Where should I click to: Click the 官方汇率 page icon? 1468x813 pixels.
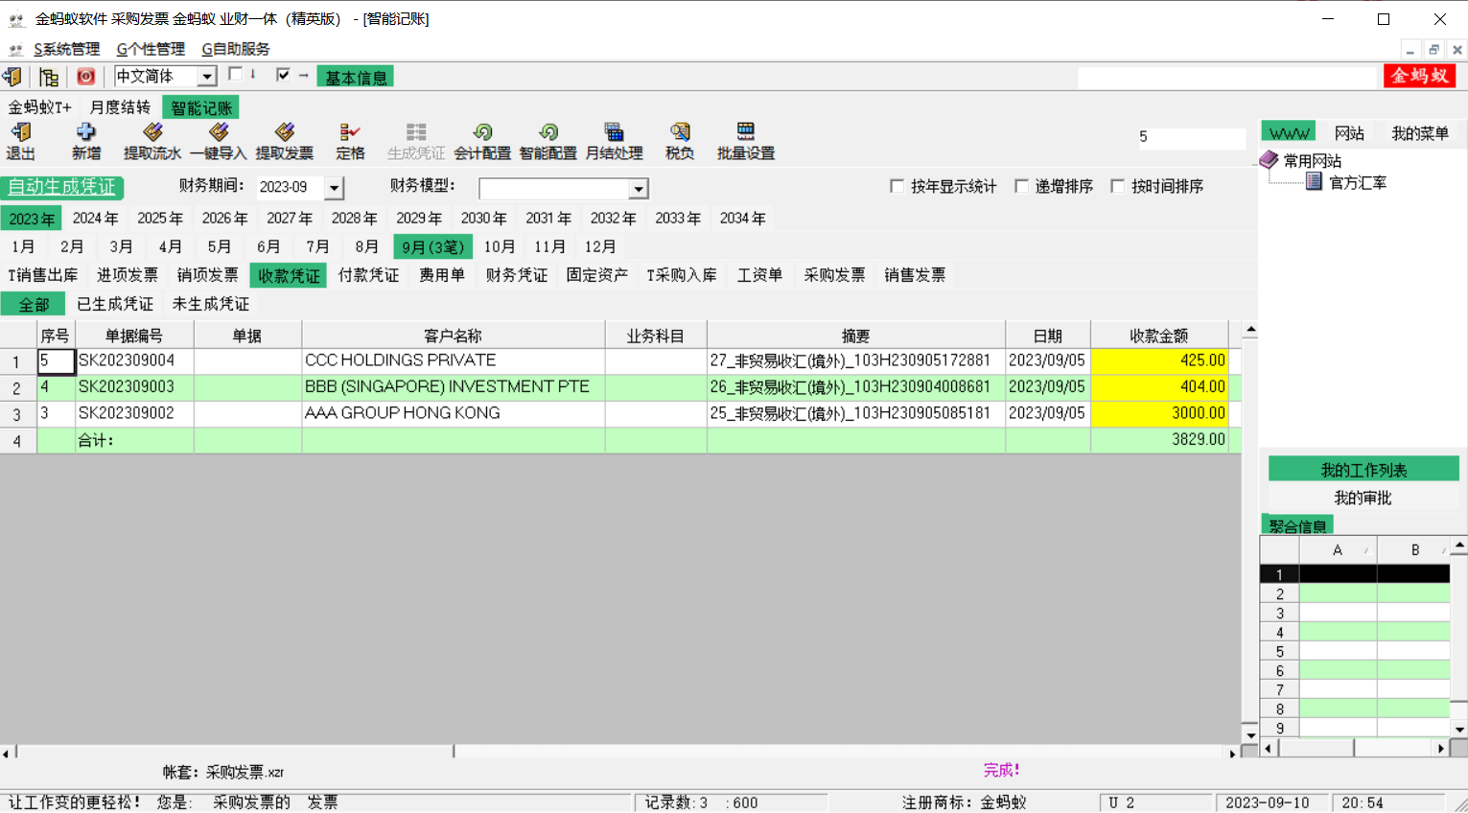pos(1315,181)
